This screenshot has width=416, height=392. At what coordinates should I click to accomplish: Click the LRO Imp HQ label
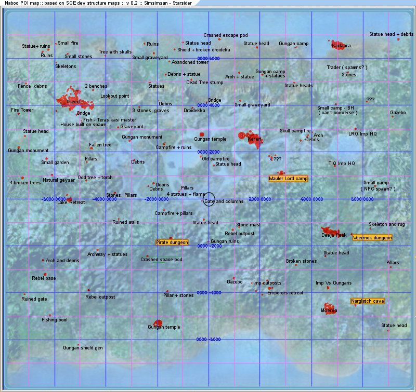coord(362,134)
